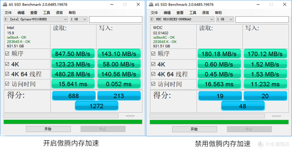The image size is (292, 150).
Task: Uncheck 访问时间 test in the Intel Optane window
Action: (7, 84)
